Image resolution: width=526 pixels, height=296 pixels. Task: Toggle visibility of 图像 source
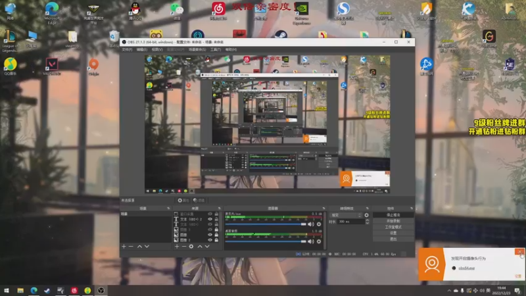click(210, 235)
